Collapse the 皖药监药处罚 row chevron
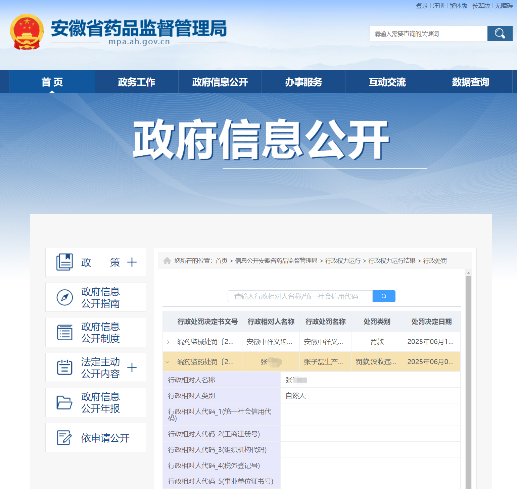Viewport: 517px width, 489px height. pyautogui.click(x=168, y=362)
